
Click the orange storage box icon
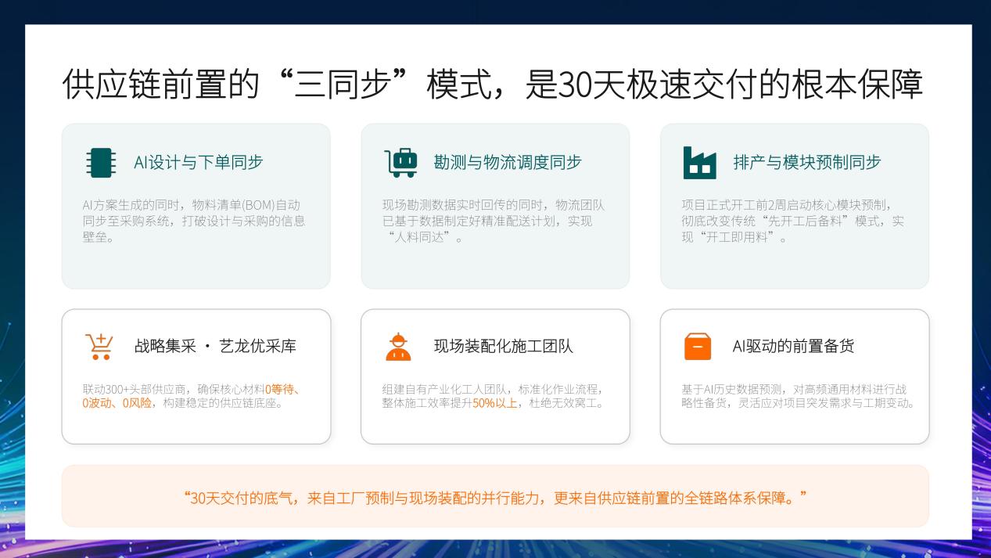pyautogui.click(x=698, y=346)
